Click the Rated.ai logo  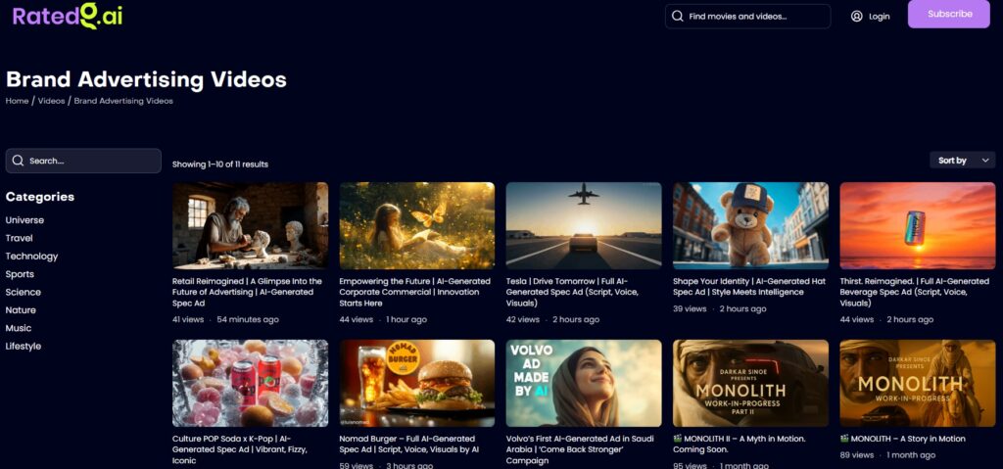(x=68, y=16)
